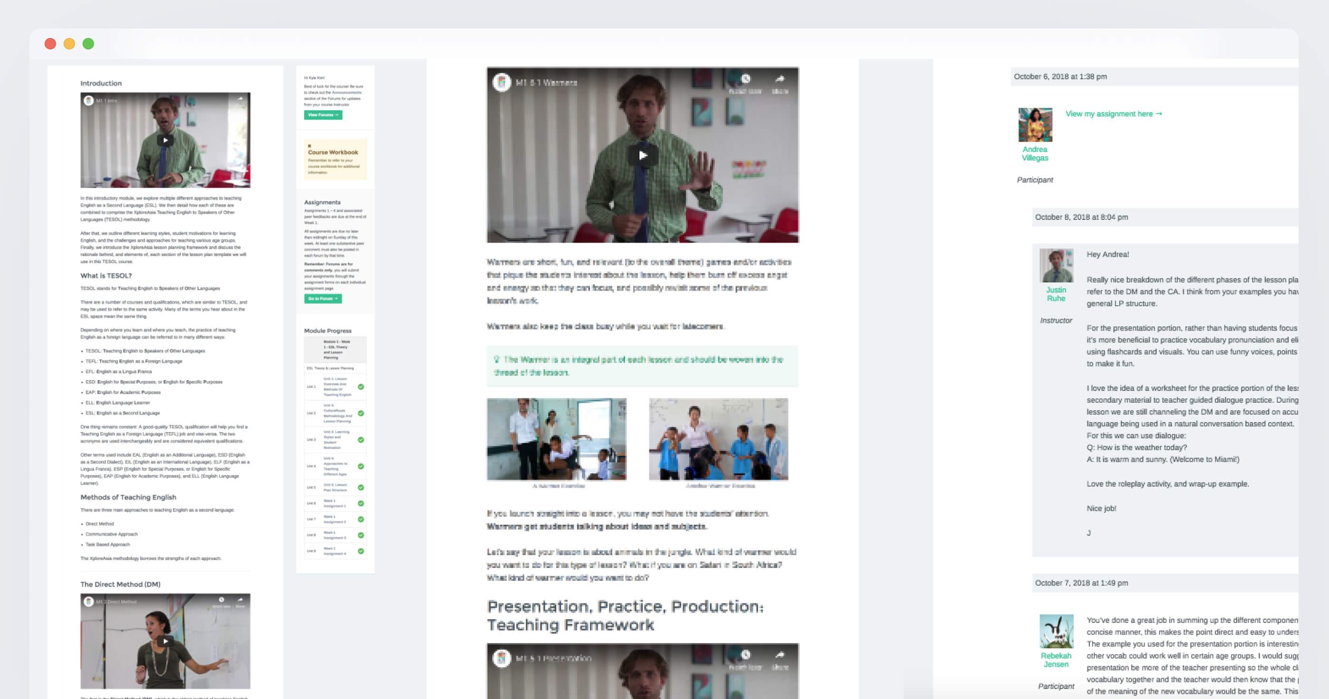Viewport: 1329px width, 699px height.
Task: Open Unit 3 Learning Styles link
Action: pyautogui.click(x=337, y=440)
